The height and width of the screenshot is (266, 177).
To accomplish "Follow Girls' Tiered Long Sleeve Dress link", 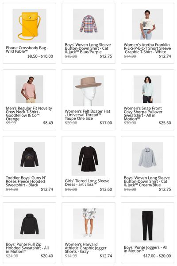I will coord(87,183).
